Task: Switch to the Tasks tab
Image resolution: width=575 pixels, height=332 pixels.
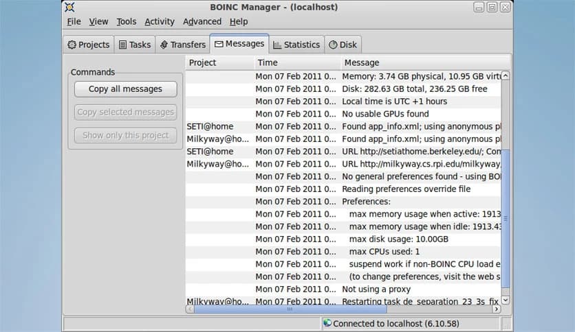Action: (x=135, y=45)
